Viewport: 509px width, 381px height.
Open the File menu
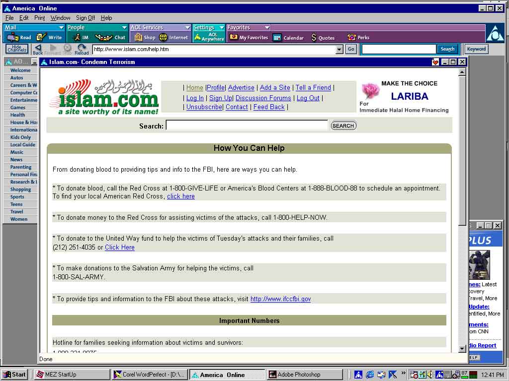(9, 18)
